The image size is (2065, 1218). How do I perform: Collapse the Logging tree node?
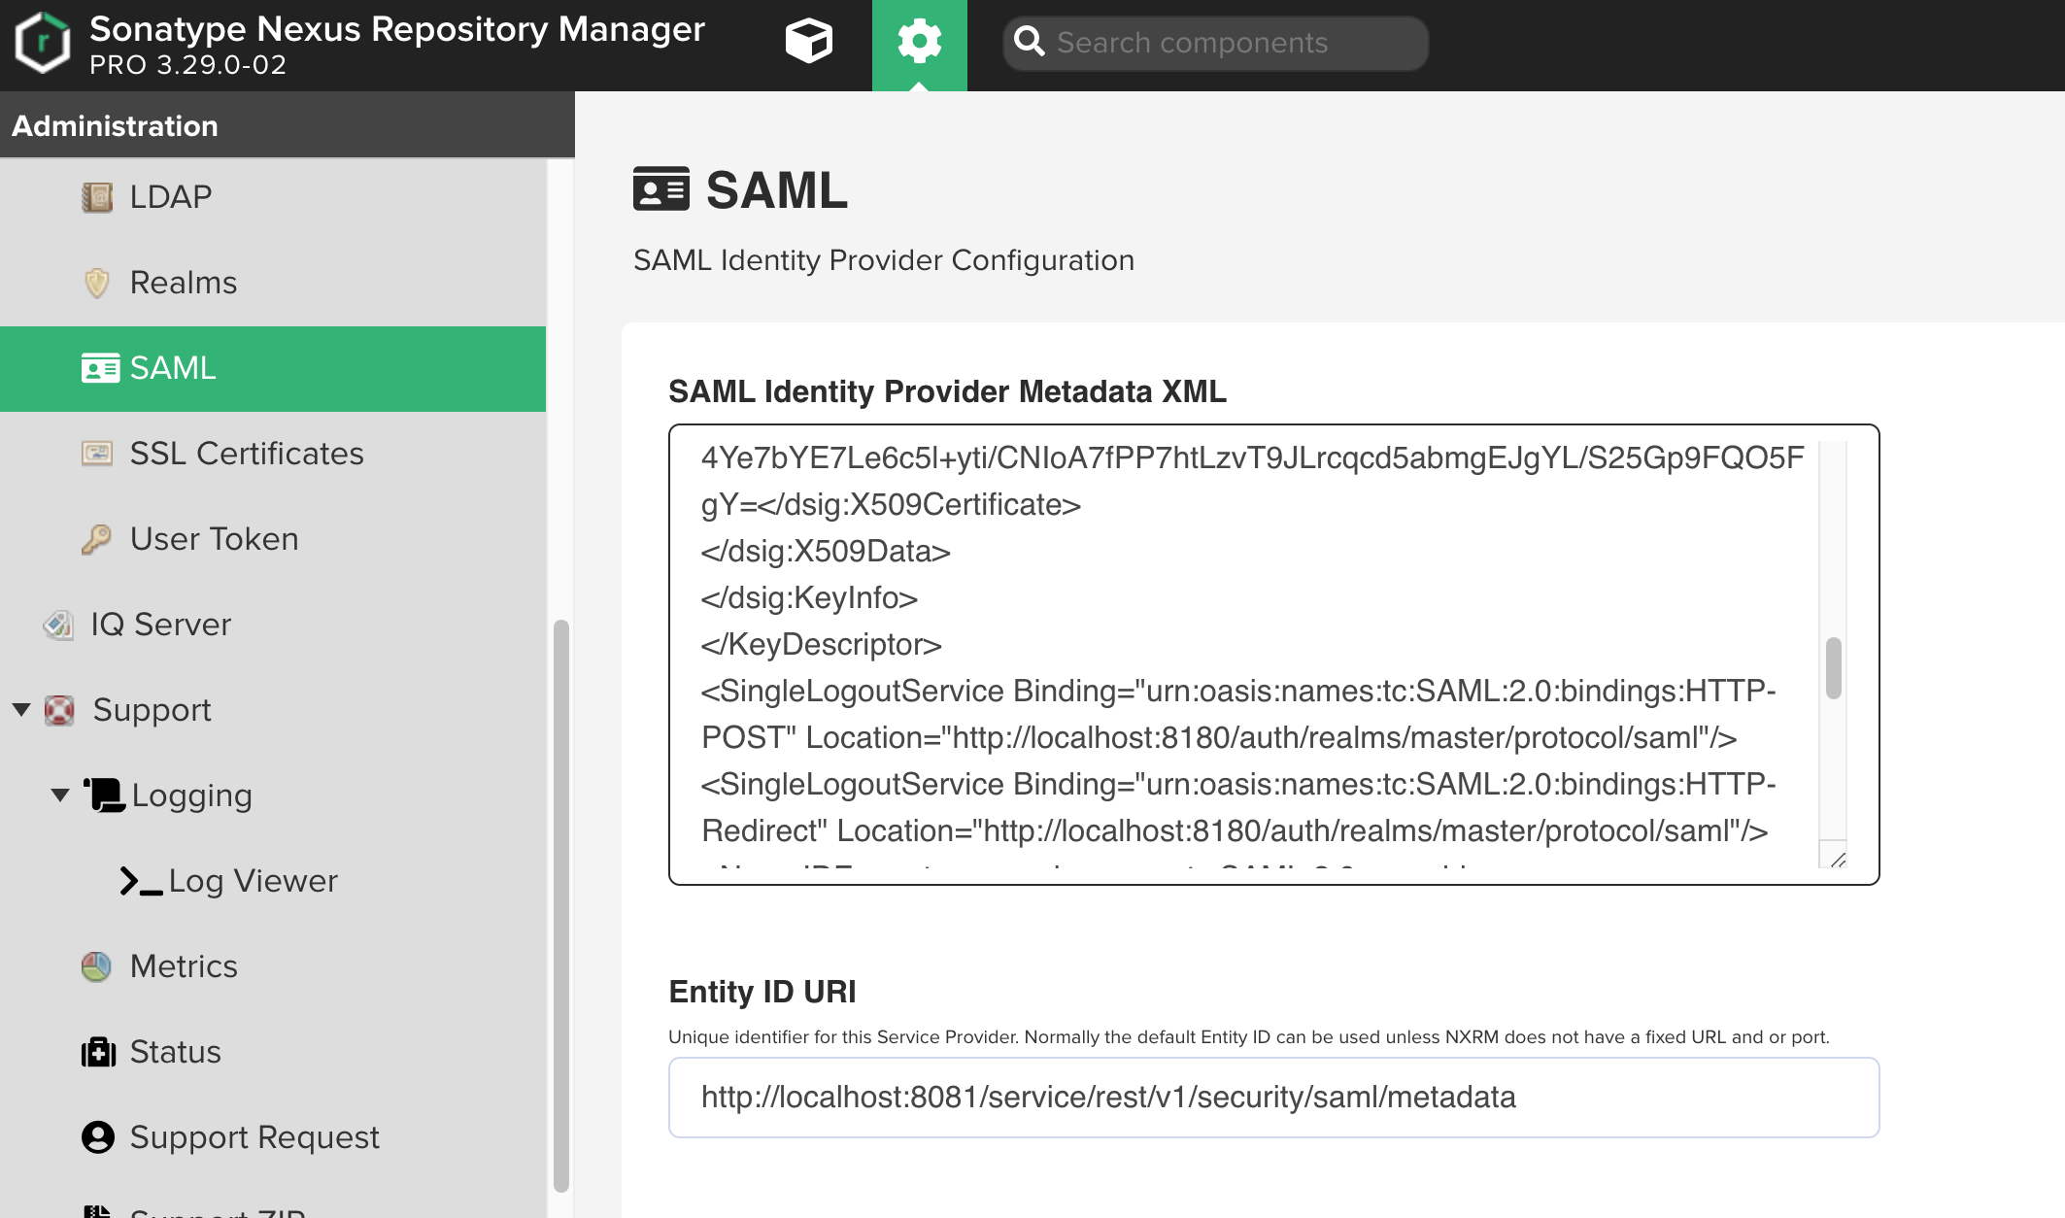(60, 795)
